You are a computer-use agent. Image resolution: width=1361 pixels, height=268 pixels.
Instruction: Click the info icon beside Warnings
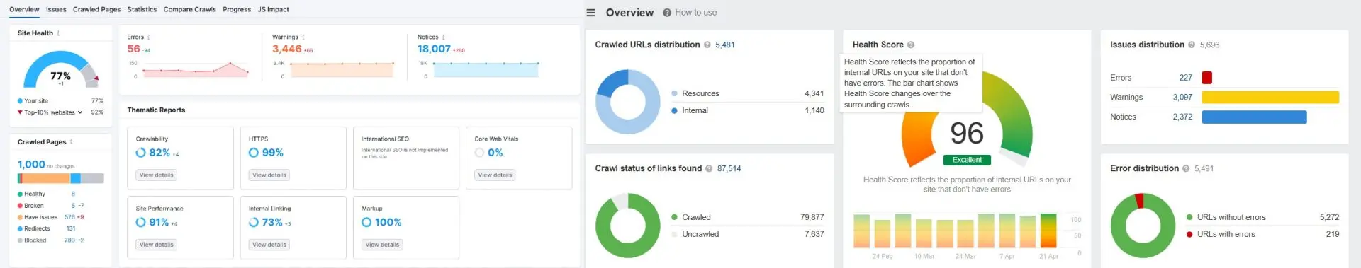pos(303,37)
